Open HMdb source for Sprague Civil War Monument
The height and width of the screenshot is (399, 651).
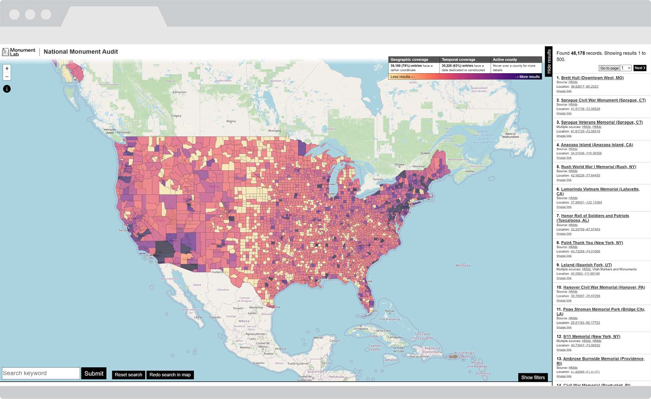tap(573, 105)
